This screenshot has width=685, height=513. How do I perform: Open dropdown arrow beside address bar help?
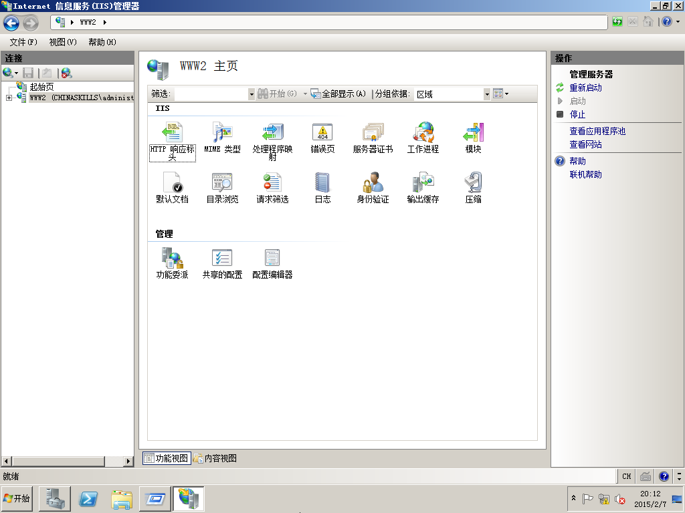click(x=678, y=21)
